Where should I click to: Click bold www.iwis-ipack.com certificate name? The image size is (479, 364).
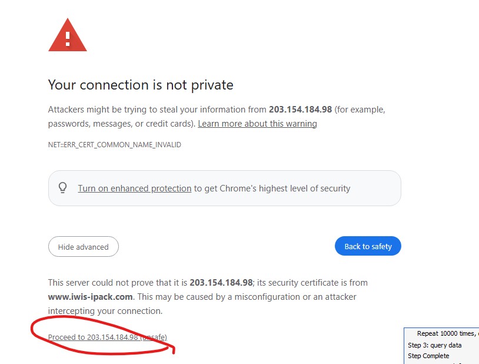(x=91, y=297)
